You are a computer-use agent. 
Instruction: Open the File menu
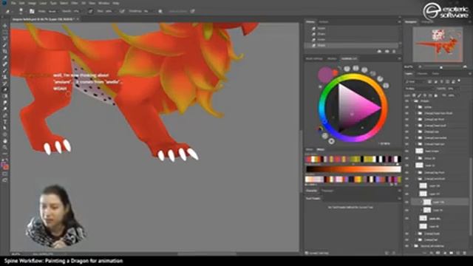point(13,3)
